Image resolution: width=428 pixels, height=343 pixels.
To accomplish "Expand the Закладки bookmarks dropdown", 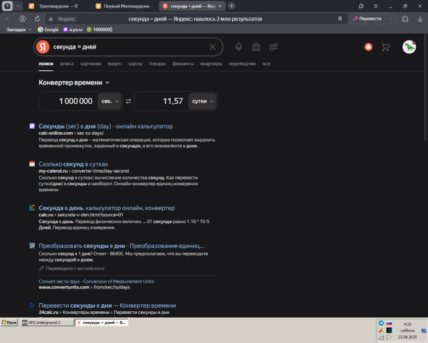I will click(x=18, y=30).
